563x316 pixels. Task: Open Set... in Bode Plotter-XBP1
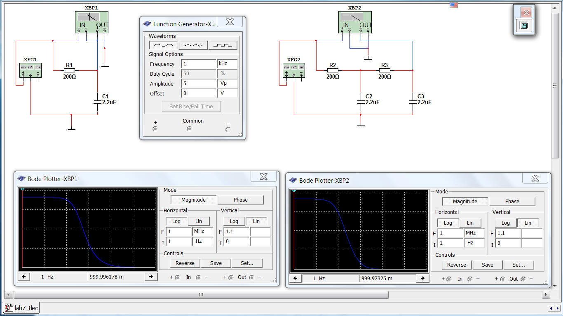pyautogui.click(x=247, y=263)
